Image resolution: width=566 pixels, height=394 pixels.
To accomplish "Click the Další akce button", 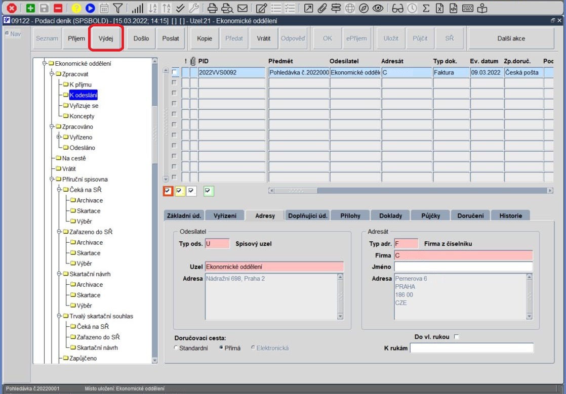I will coord(511,38).
